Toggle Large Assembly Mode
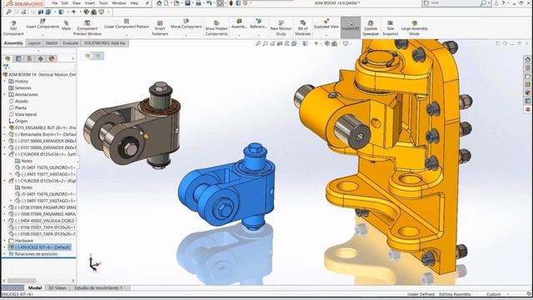Viewport: 533px width, 300px height. 415,27
